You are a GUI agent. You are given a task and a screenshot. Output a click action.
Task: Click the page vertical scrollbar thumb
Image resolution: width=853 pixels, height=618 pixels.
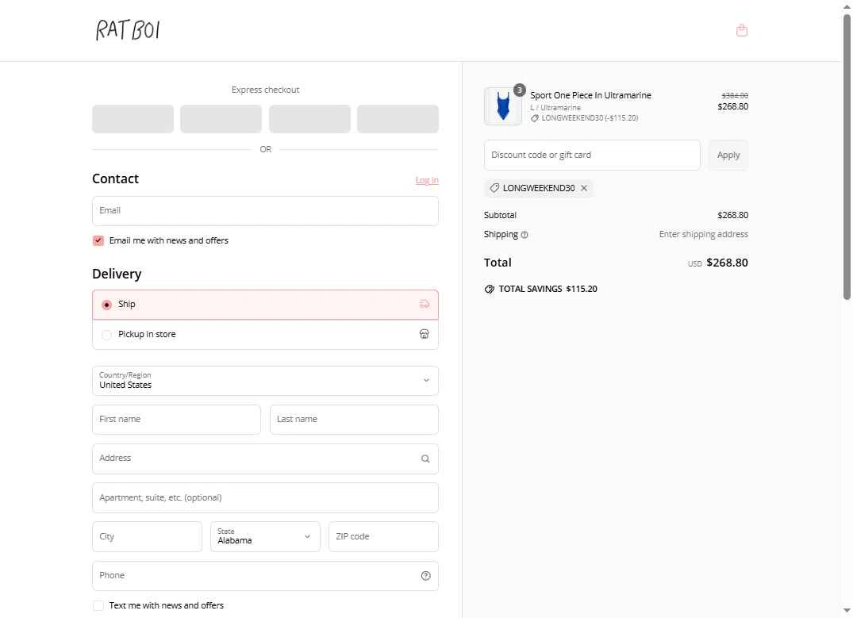point(847,156)
